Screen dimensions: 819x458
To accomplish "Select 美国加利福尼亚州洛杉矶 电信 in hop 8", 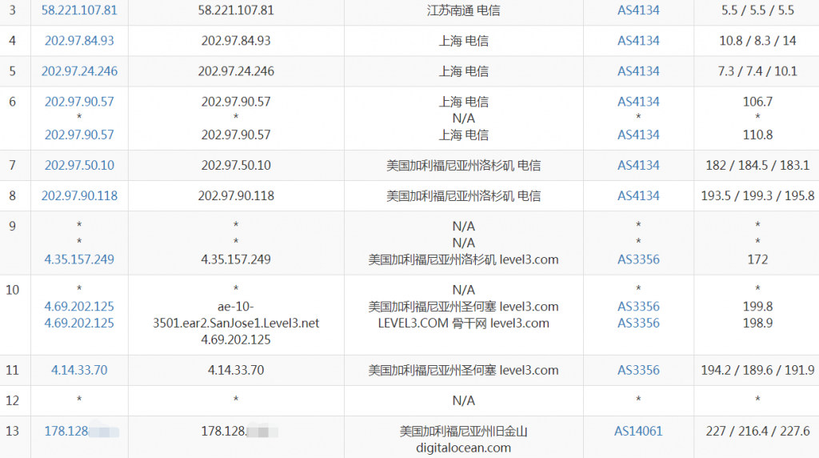I will coord(463,195).
